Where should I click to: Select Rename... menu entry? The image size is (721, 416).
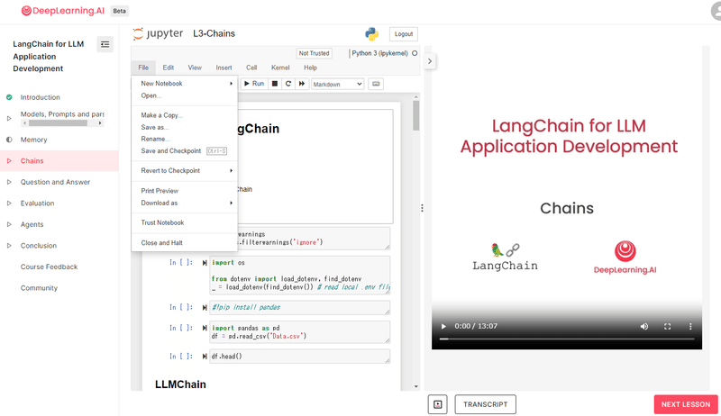pyautogui.click(x=185, y=139)
